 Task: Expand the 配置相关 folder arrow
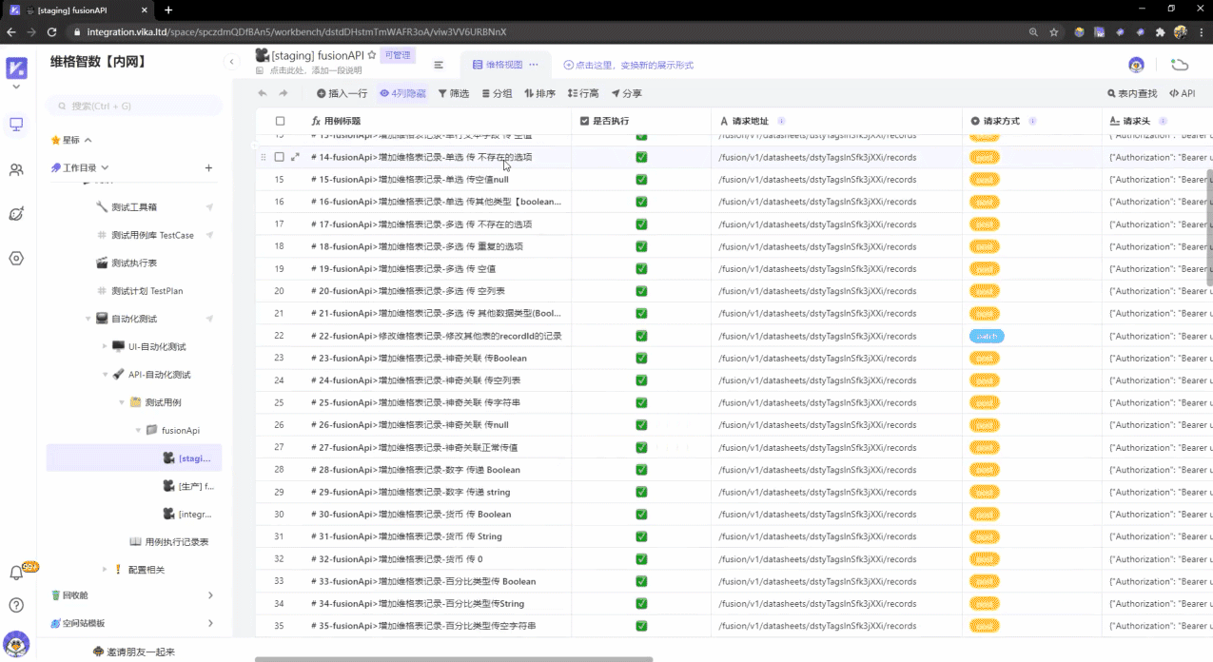click(105, 570)
